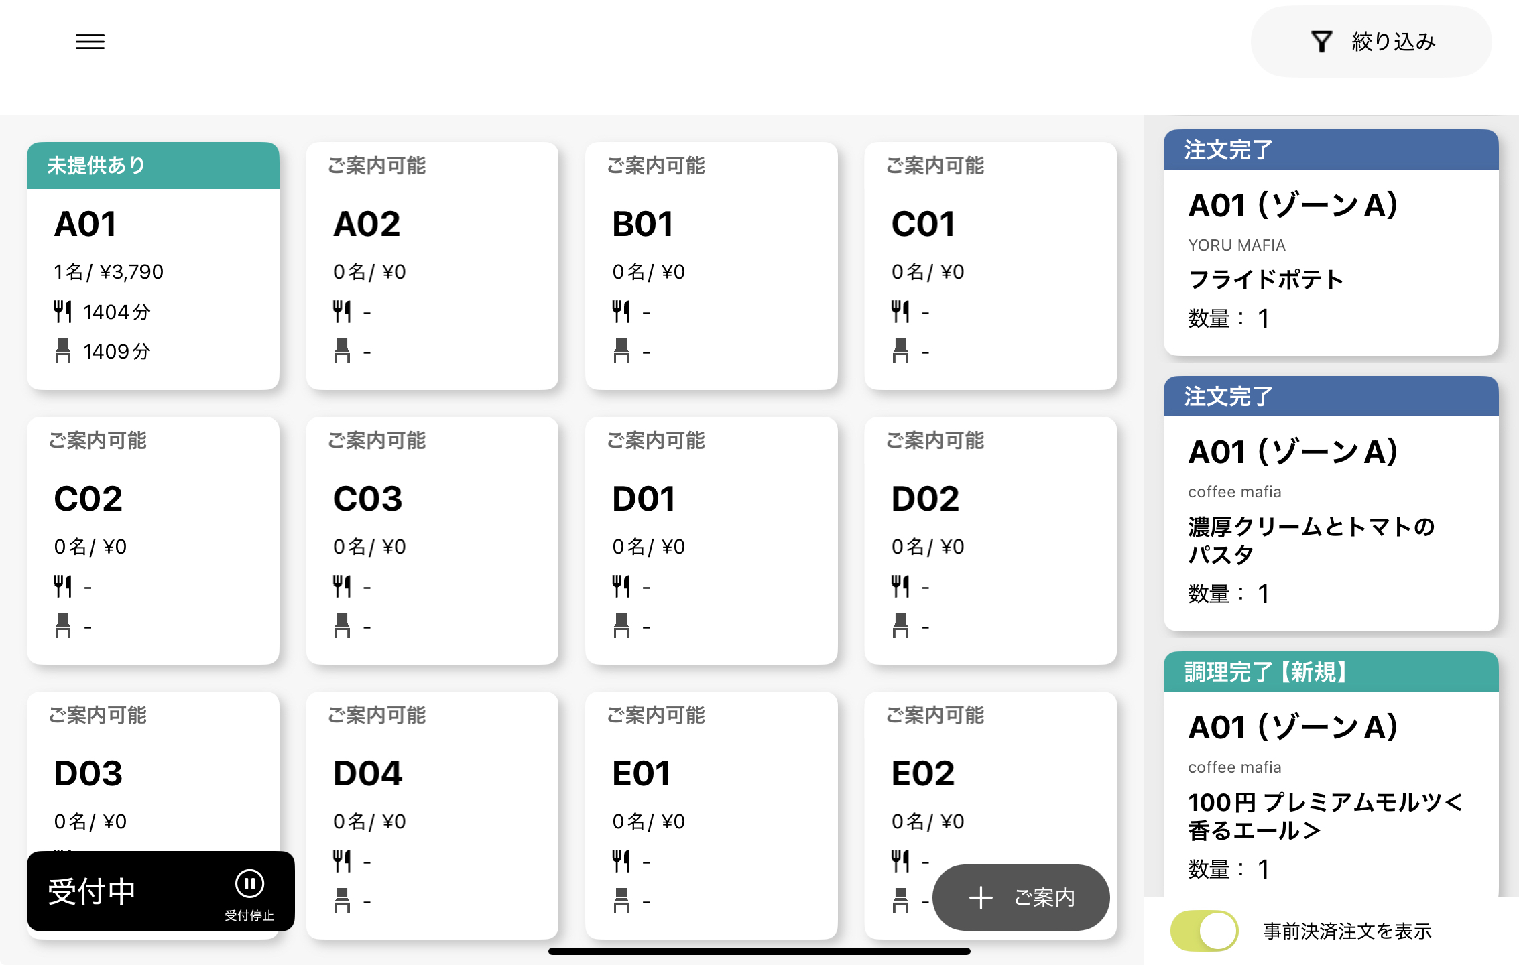Click the filter funnel icon
The width and height of the screenshot is (1519, 965).
pos(1321,42)
